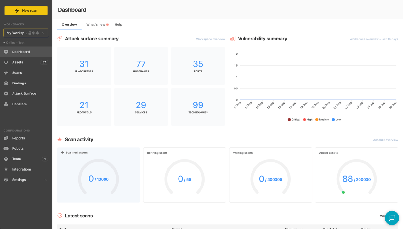403x229 pixels.
Task: Click the Waiting scans gauge card
Action: click(x=270, y=175)
